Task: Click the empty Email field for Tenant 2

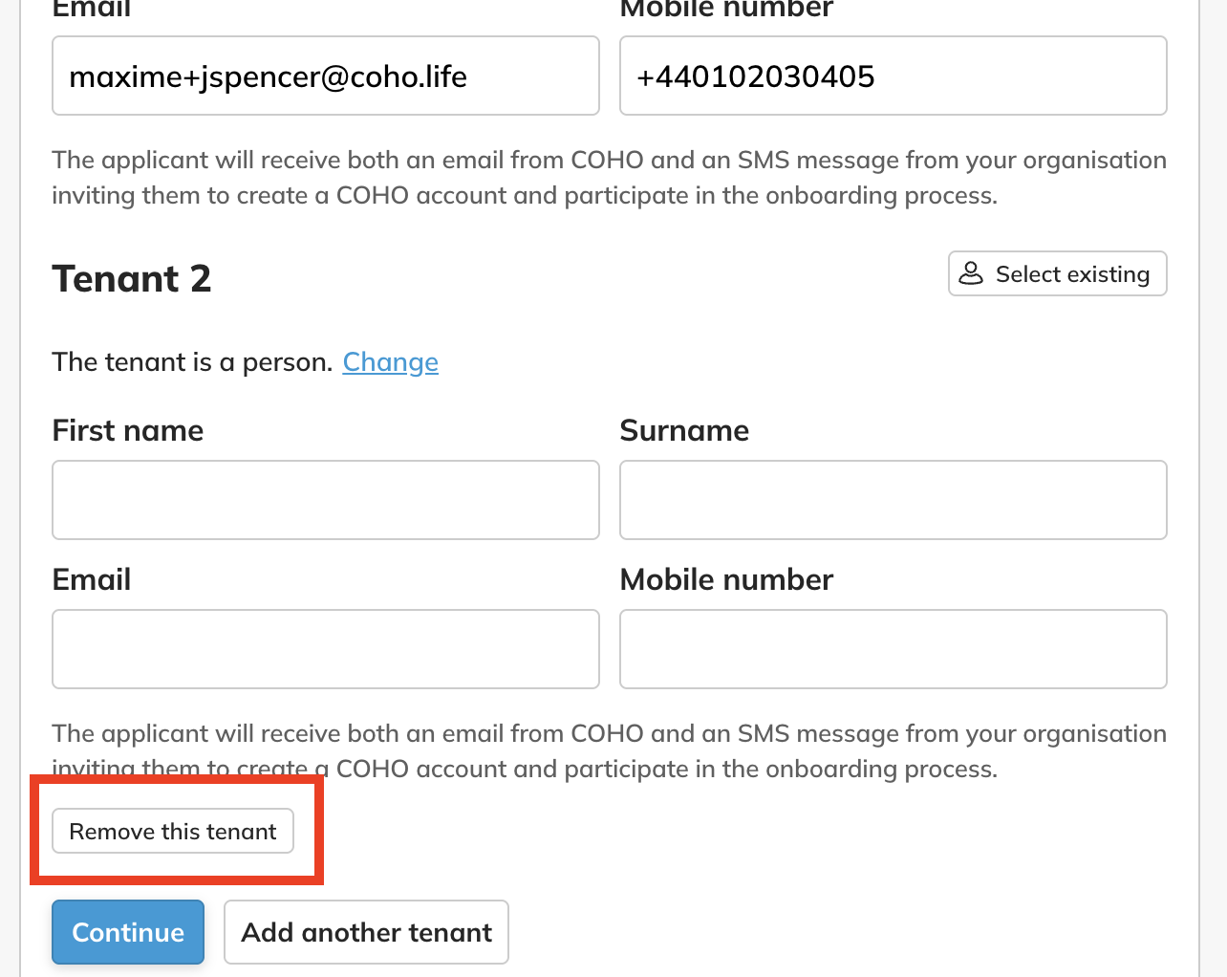Action: click(326, 649)
